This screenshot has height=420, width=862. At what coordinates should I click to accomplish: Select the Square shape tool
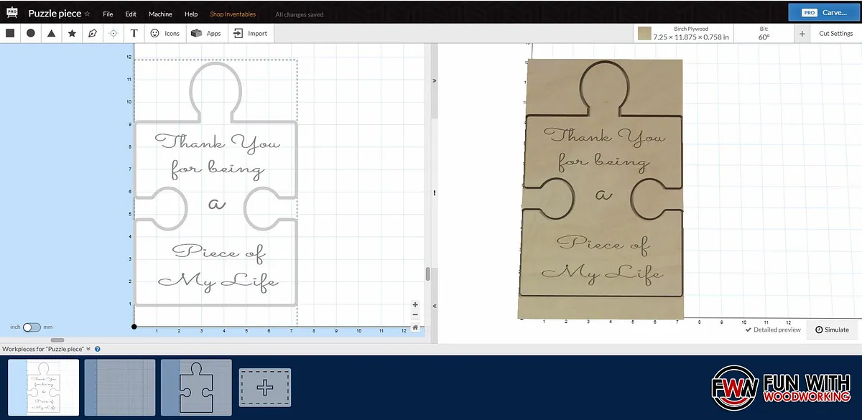pyautogui.click(x=10, y=33)
